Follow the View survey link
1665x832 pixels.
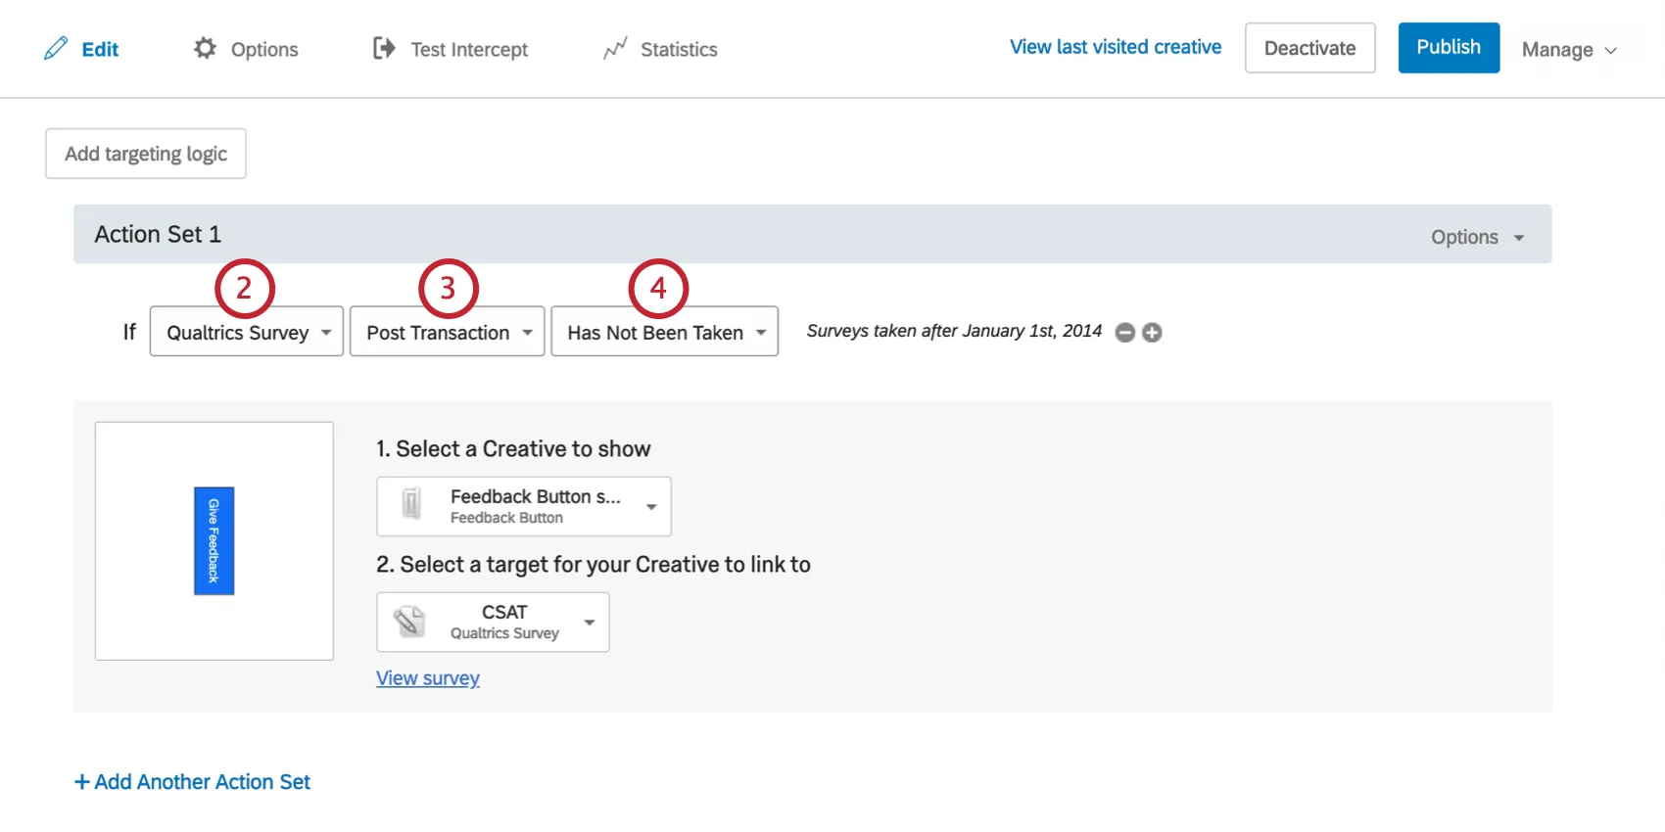pyautogui.click(x=428, y=678)
